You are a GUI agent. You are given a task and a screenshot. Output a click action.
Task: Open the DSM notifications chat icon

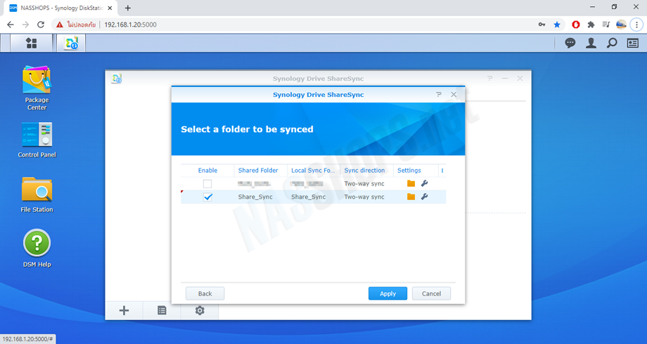[570, 43]
